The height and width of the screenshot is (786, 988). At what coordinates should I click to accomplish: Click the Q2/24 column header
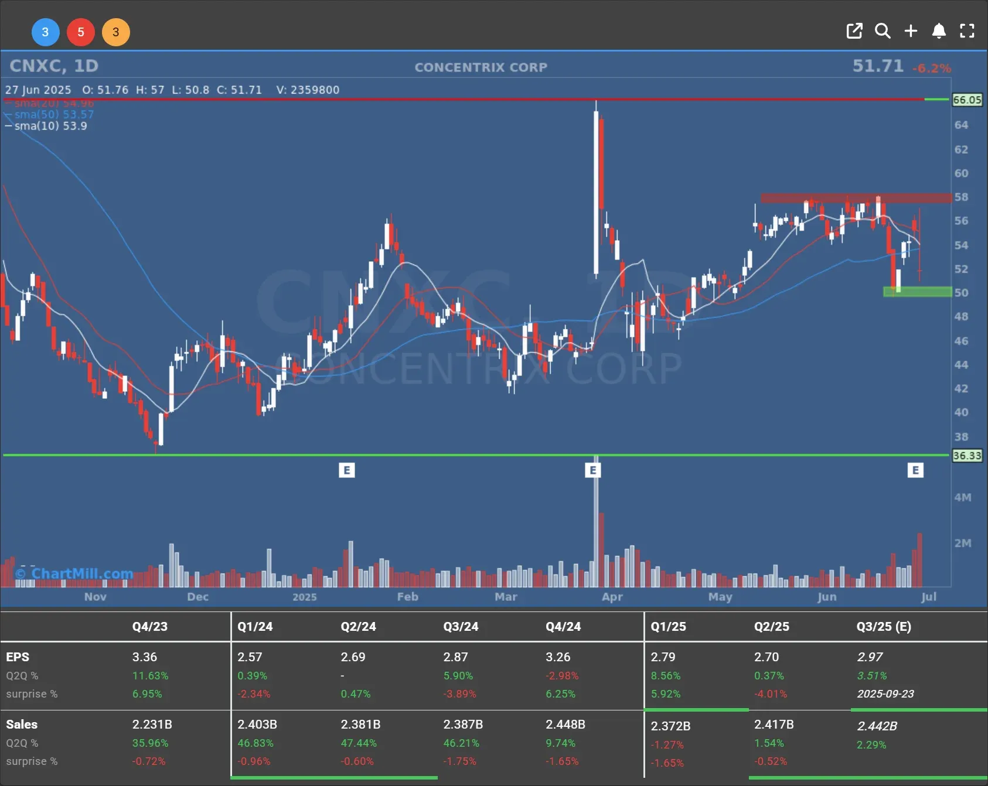pos(359,627)
